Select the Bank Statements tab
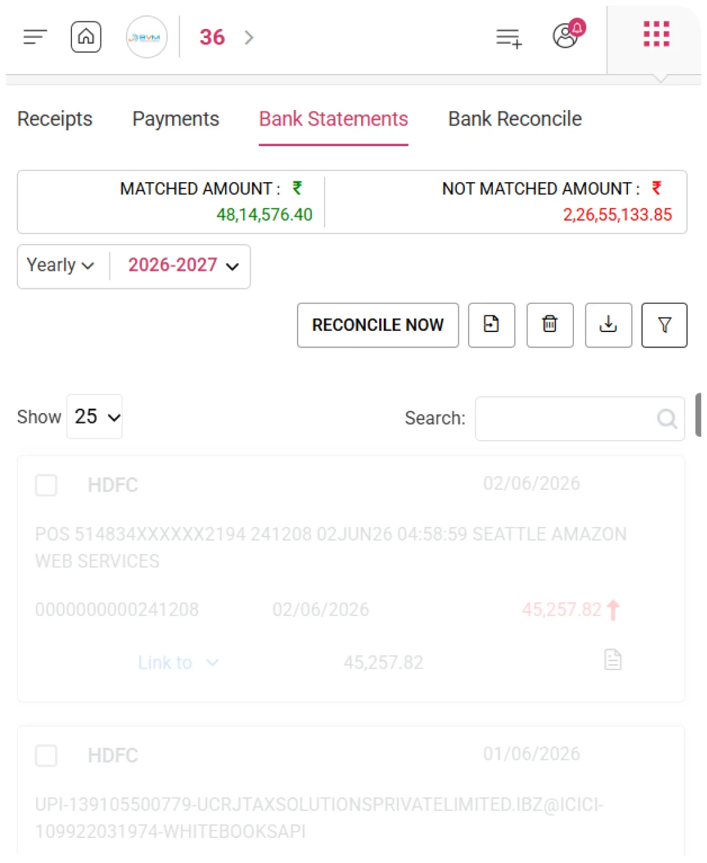Screen dimensions: 707x863 [334, 119]
